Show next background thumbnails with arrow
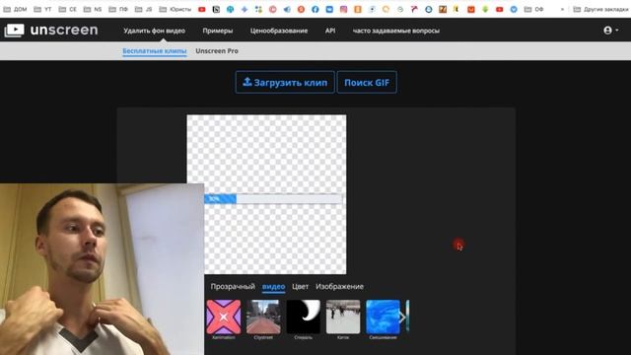 pos(402,318)
